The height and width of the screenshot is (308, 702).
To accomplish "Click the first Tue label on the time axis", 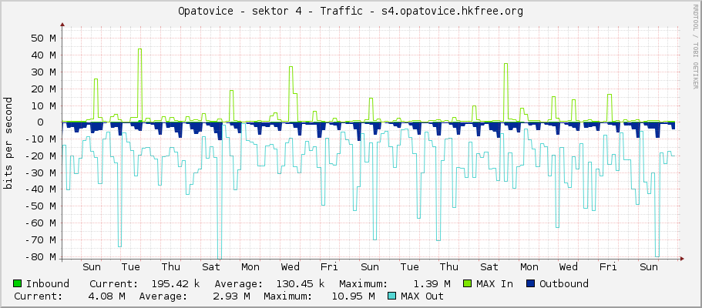I will coord(131,267).
